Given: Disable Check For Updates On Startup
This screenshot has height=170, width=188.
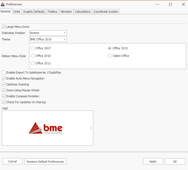Looking at the screenshot, I should click(x=4, y=102).
